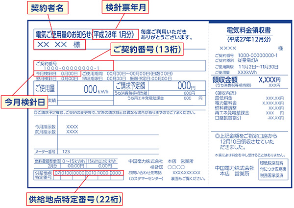Click the 'ご契約種別 従量電灯A' line
The image size is (294, 208).
tap(237, 60)
